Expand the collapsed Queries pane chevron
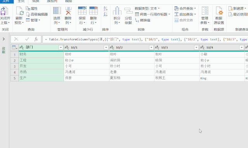 tap(4, 39)
